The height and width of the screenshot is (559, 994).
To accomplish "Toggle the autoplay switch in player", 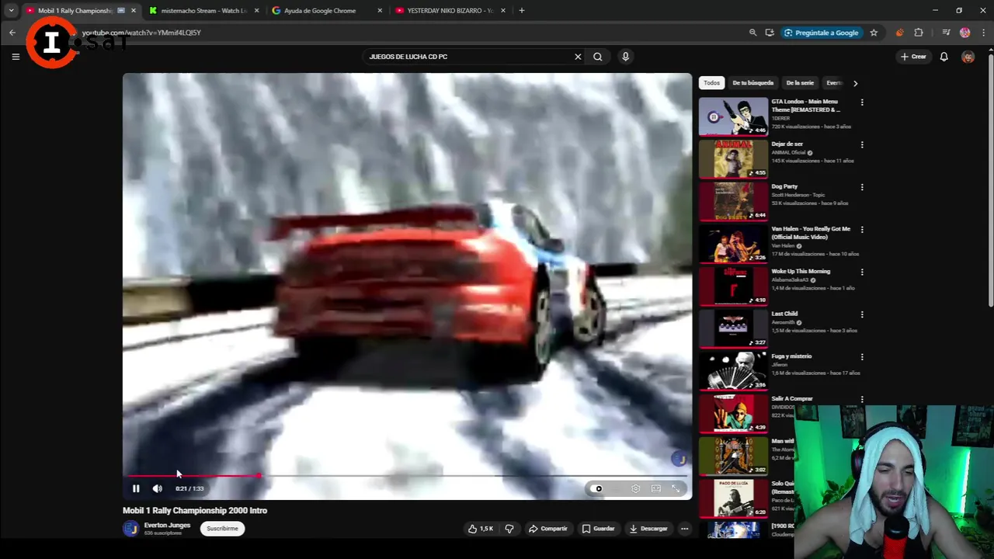I will [x=597, y=488].
